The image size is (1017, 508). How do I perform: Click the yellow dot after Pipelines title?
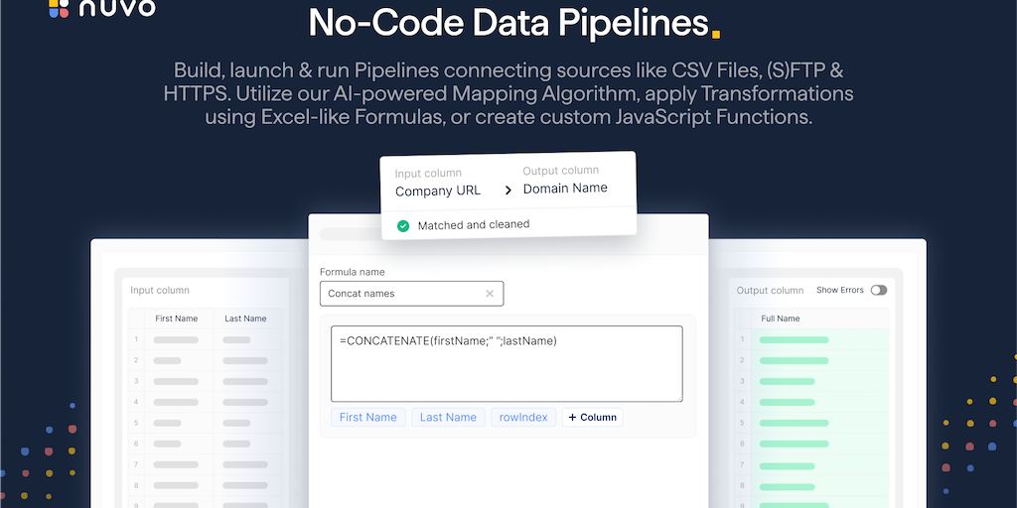click(x=715, y=34)
